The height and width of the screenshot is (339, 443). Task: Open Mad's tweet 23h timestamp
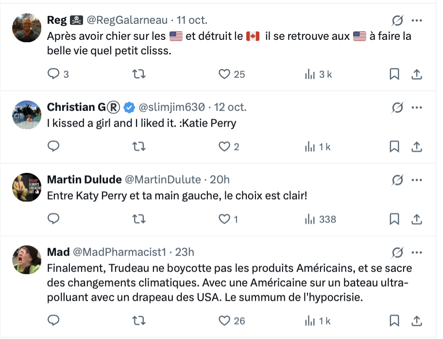pyautogui.click(x=185, y=252)
